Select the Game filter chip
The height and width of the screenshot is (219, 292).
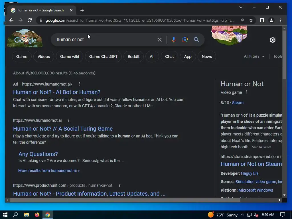(22, 56)
